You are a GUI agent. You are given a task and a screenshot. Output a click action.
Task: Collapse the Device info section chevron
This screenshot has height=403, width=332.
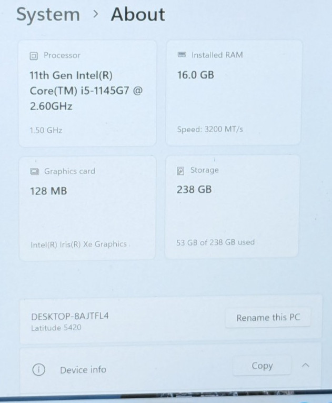[305, 365]
